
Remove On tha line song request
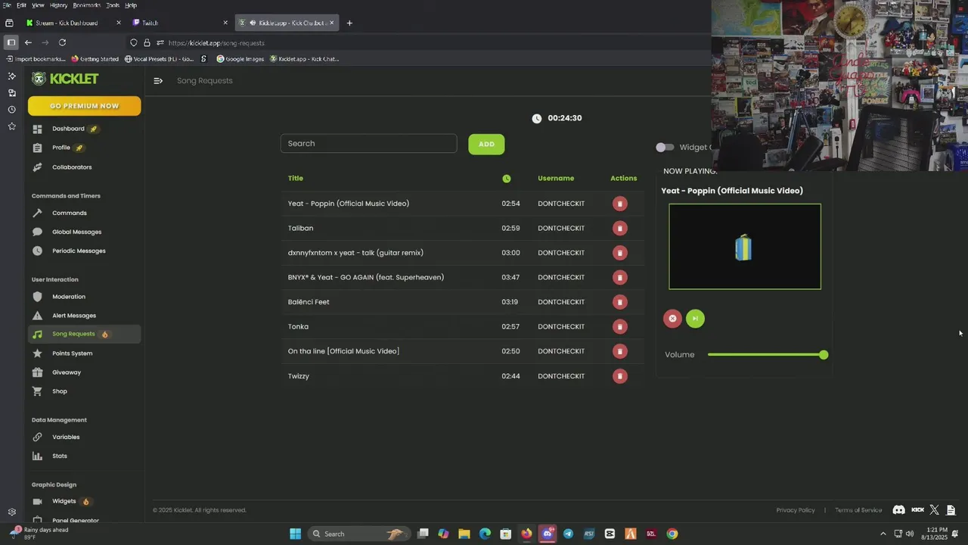coord(619,351)
